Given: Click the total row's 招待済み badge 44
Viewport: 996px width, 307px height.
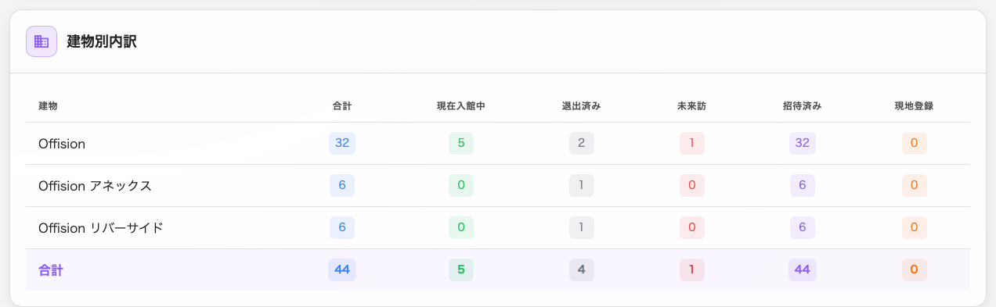Looking at the screenshot, I should click(x=802, y=270).
